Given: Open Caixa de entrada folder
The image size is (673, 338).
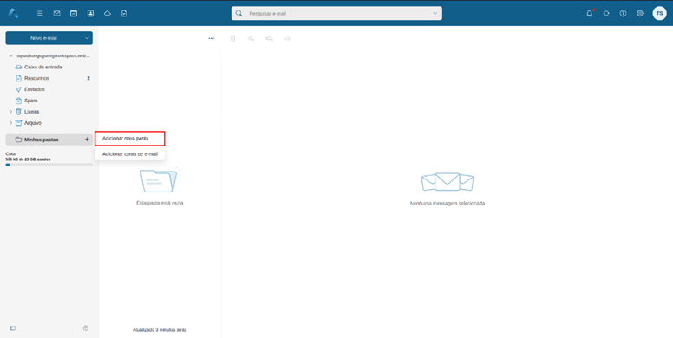Looking at the screenshot, I should [x=42, y=67].
